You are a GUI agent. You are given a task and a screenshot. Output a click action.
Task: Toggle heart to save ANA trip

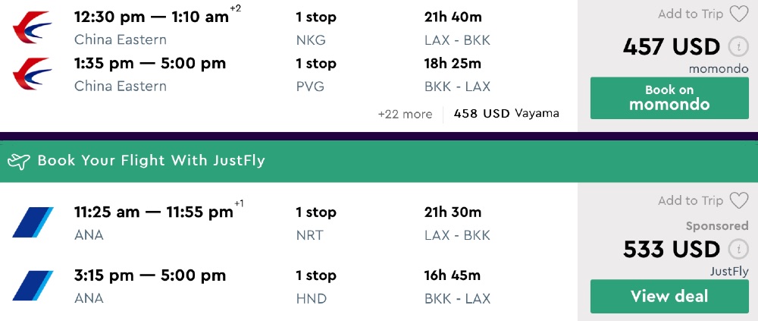[x=738, y=200]
